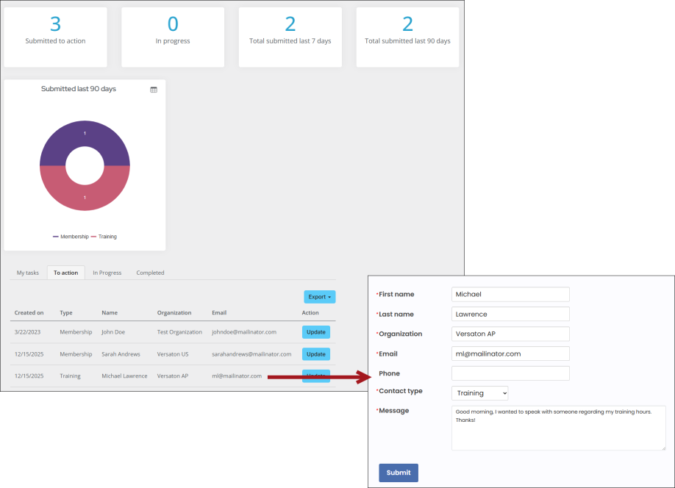Click the empty Phone field
Screen dimensions: 675x488
[510, 373]
